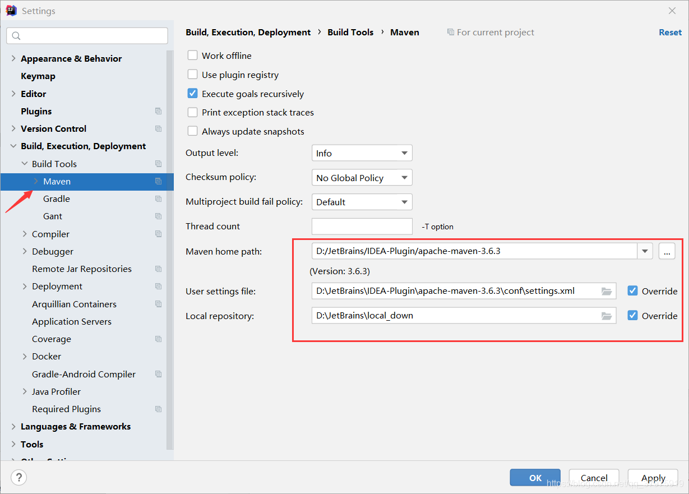
Task: Click the Apply button
Action: point(654,478)
